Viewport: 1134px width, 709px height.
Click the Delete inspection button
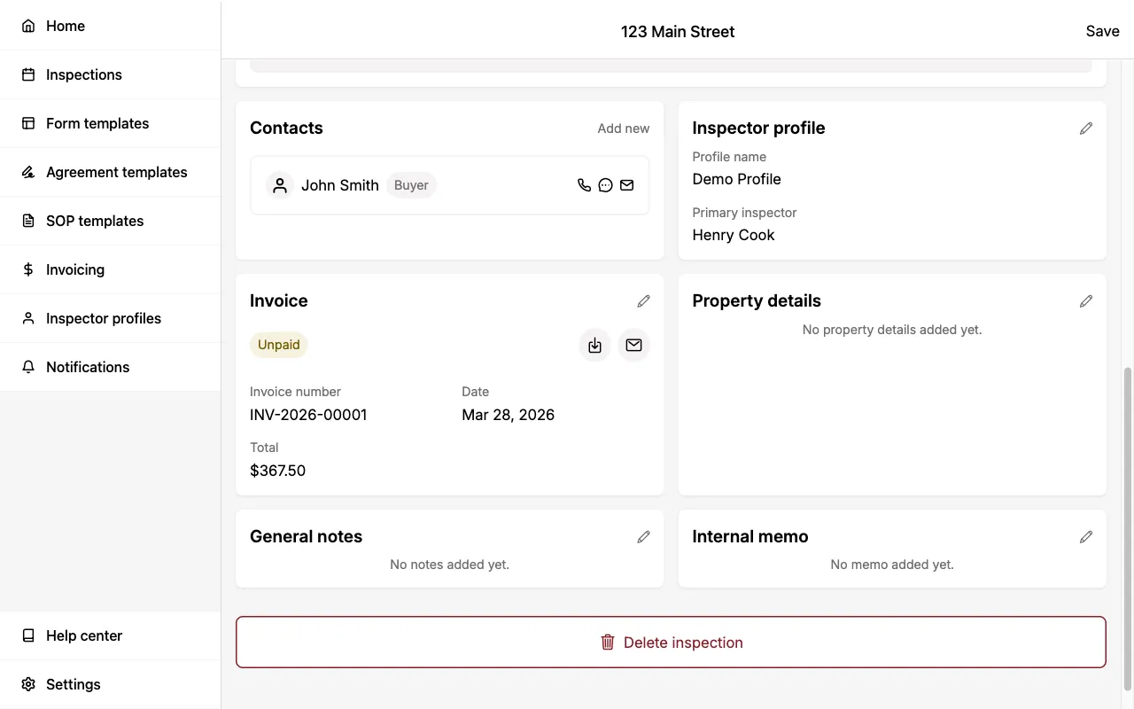tap(671, 642)
